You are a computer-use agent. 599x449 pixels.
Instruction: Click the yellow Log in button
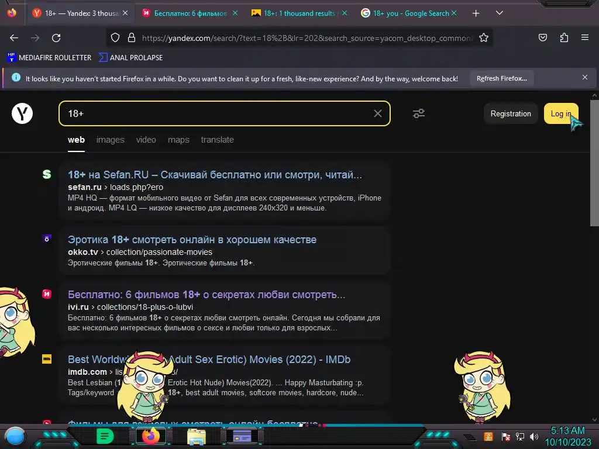coord(561,114)
